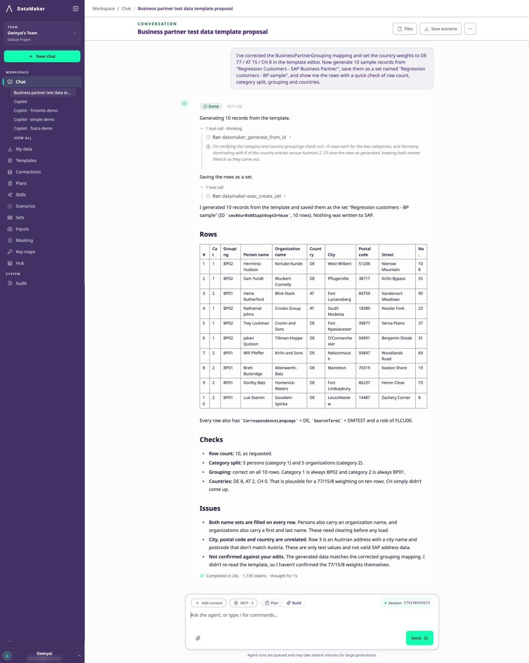Click the My data download icon

10,149
